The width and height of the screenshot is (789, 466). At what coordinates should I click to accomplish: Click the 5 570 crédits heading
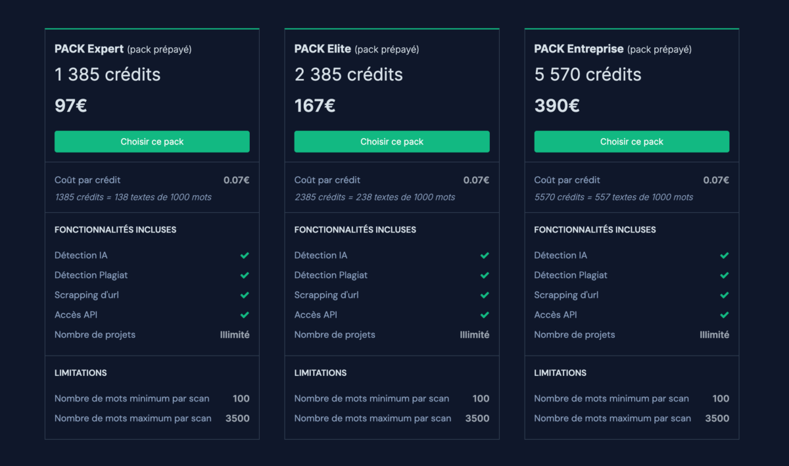point(588,74)
